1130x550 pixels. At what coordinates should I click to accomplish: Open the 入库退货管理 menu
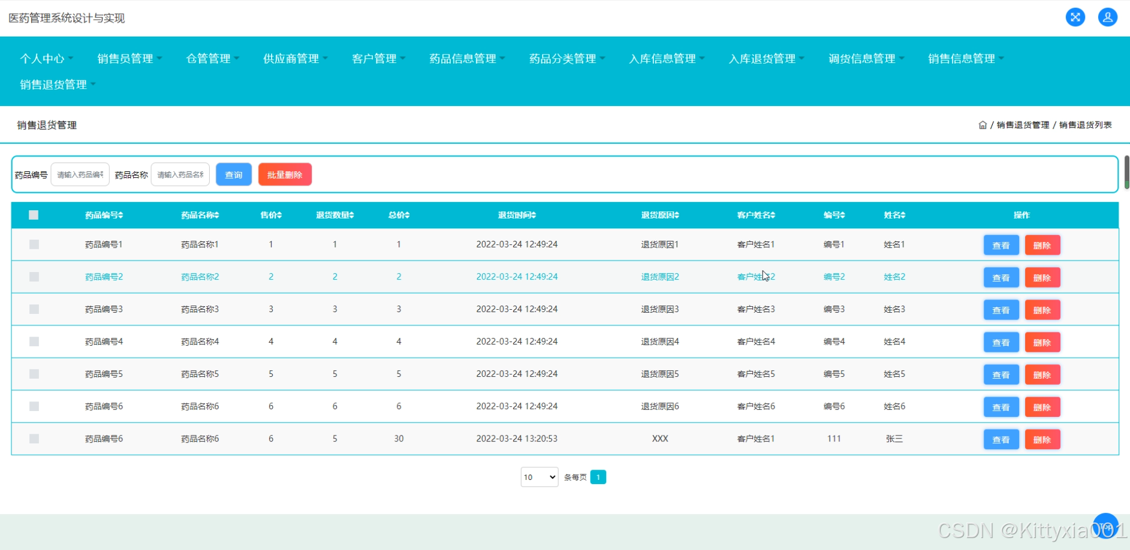pos(766,59)
